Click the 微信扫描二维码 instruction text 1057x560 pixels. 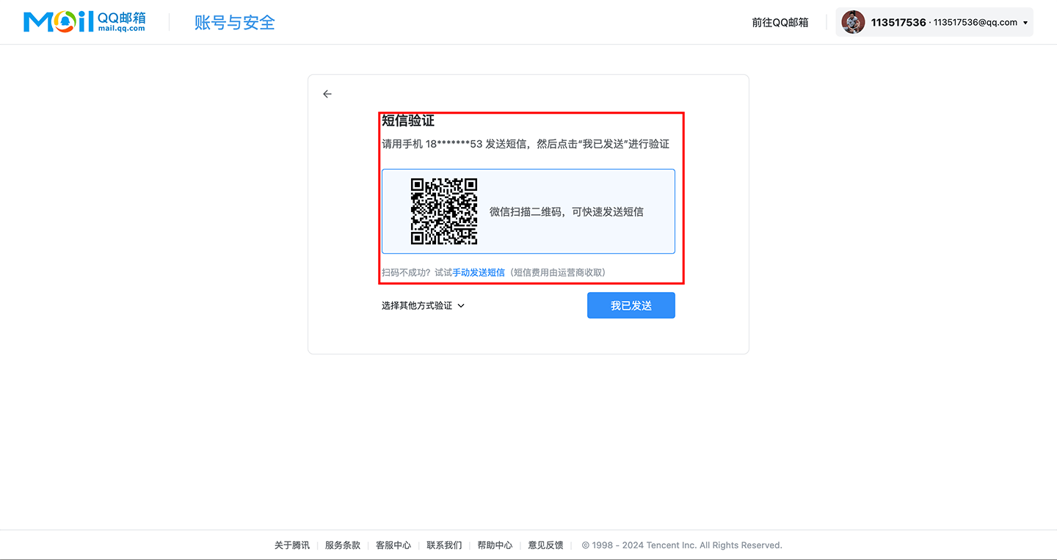(x=567, y=211)
